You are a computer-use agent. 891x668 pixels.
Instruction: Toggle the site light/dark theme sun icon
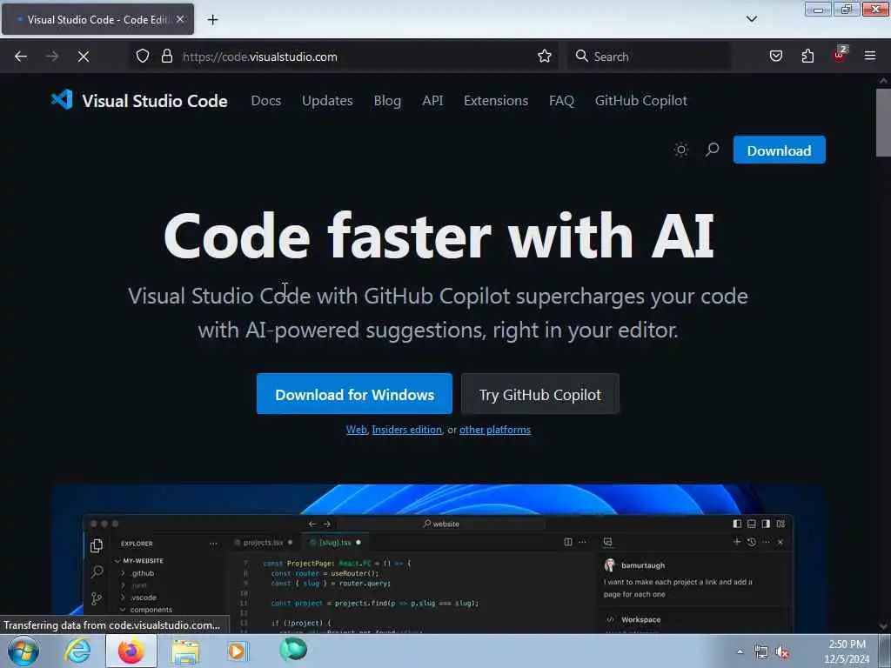click(680, 150)
